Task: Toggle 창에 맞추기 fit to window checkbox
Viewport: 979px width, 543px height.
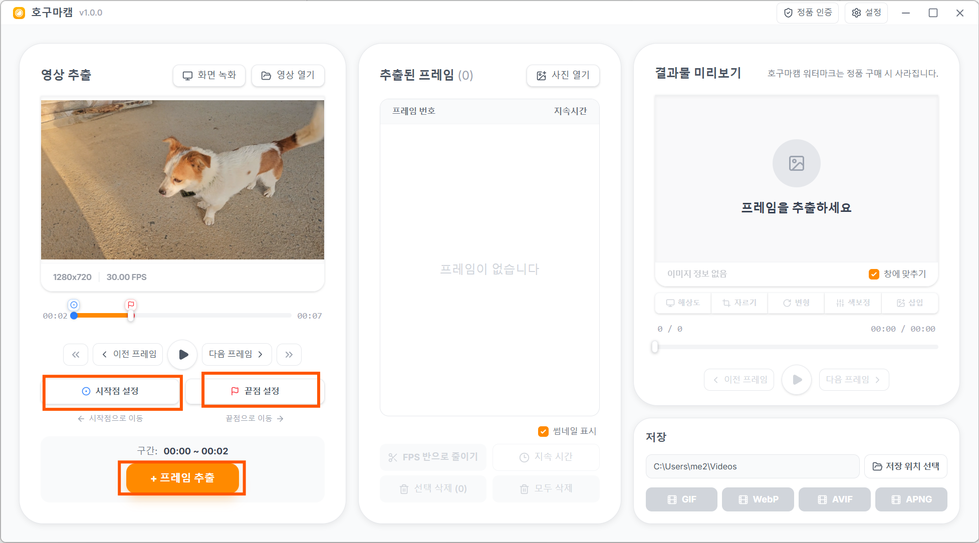Action: pos(874,274)
